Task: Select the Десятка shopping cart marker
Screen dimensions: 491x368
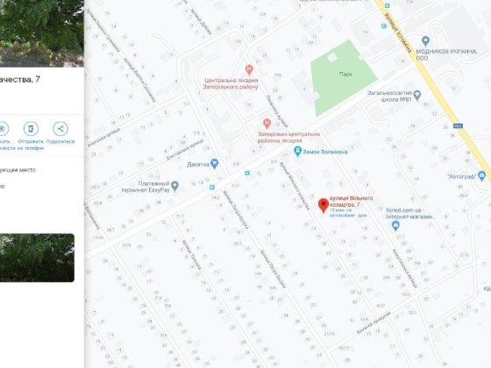Action: point(214,163)
